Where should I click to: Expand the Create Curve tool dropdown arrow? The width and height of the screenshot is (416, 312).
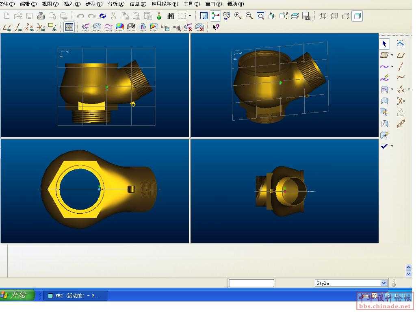tap(392, 67)
